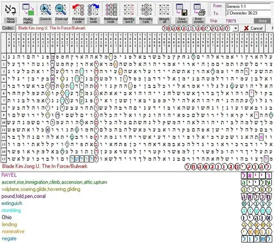Select the nominative code entry
Image resolution: width=274 pixels, height=243 pixels.
[x=13, y=232]
